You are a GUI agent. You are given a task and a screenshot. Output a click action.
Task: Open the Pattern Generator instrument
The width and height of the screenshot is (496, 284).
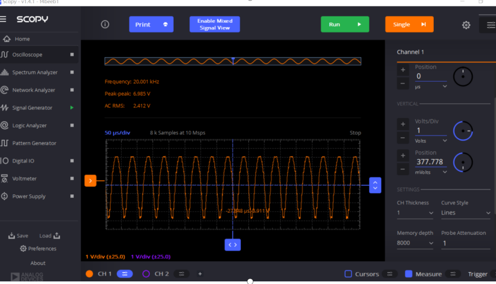point(34,143)
